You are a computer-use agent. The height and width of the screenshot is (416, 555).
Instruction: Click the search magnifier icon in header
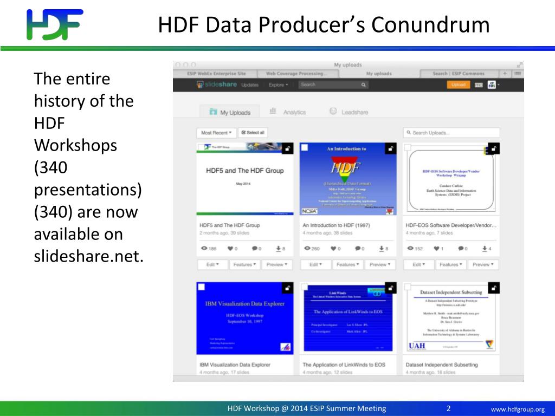pyautogui.click(x=363, y=85)
